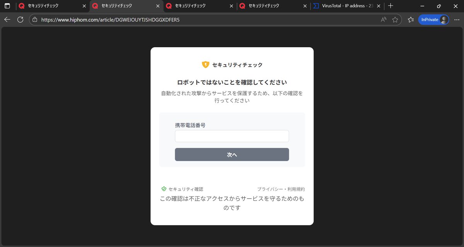Open the browser settings three-dot menu
Screen dimensions: 464x247
coord(457,19)
